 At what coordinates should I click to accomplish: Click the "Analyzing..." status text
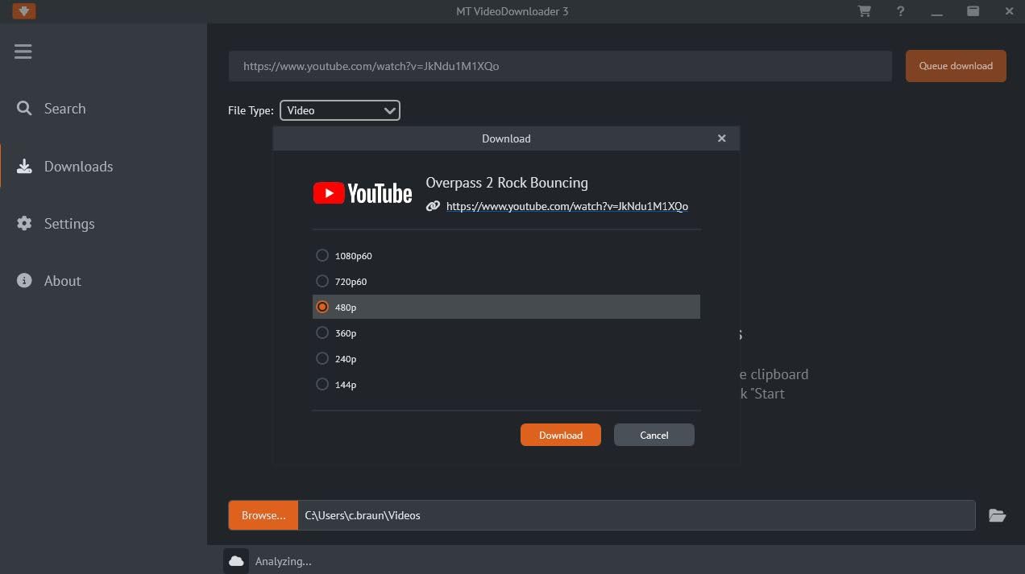[284, 561]
